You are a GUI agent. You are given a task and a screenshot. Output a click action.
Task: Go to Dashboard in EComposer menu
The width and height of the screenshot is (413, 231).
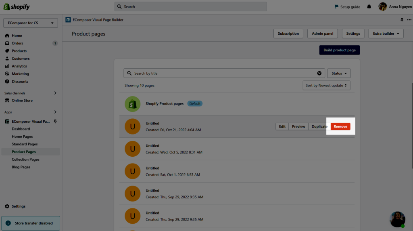pyautogui.click(x=21, y=129)
